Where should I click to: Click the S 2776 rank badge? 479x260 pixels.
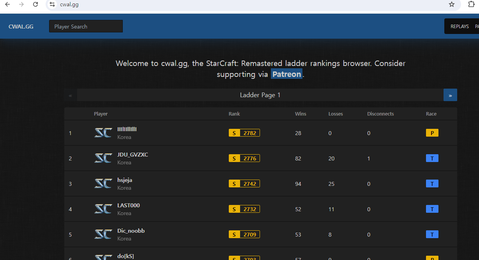244,158
